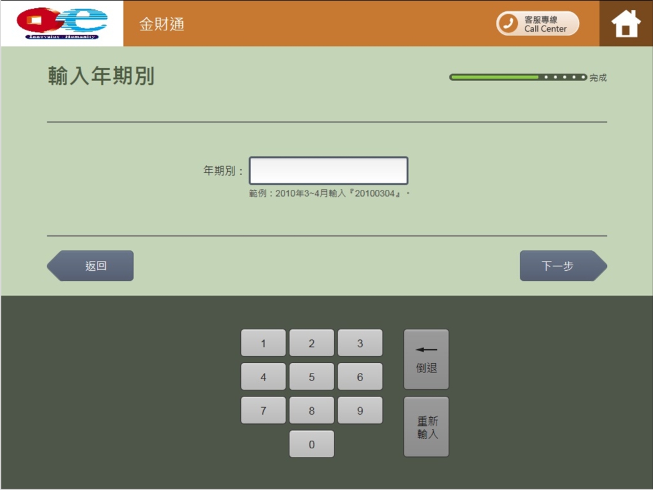Tap digit 7 on the keypad
The width and height of the screenshot is (653, 490).
click(263, 410)
